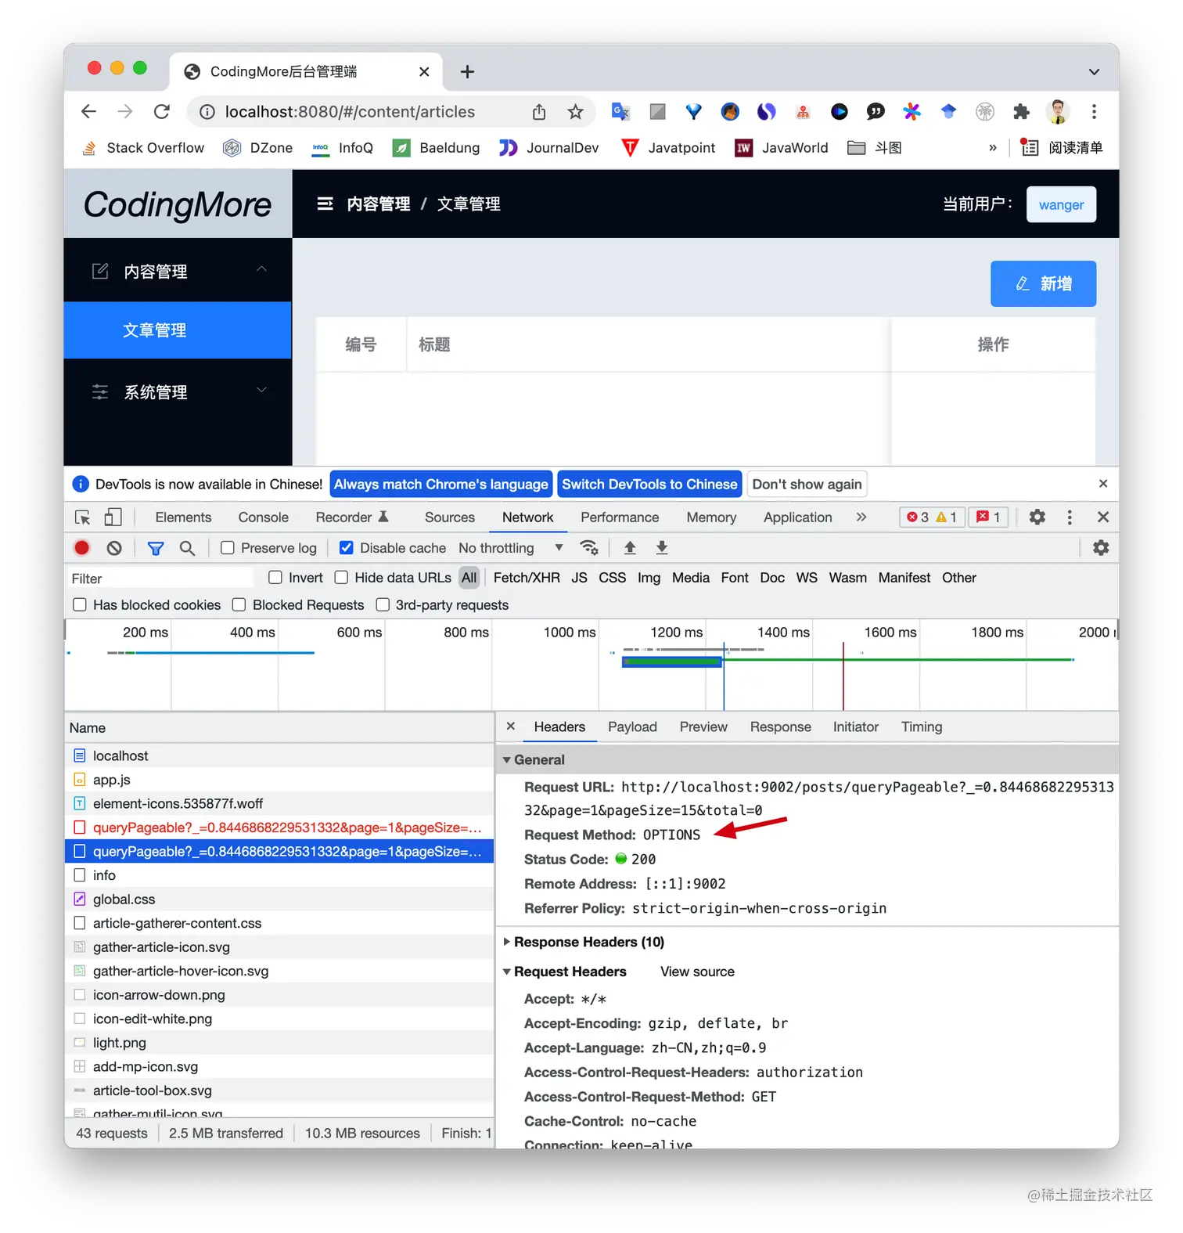Clear the network log
Screen dimensions: 1183x1233
click(x=114, y=548)
